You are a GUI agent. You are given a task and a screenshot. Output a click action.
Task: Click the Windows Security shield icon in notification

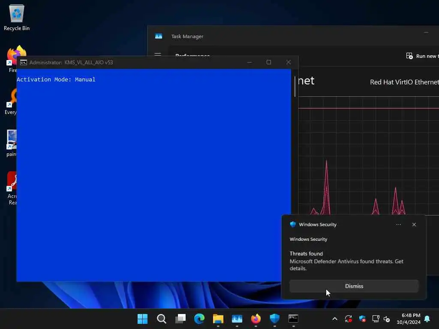point(293,224)
